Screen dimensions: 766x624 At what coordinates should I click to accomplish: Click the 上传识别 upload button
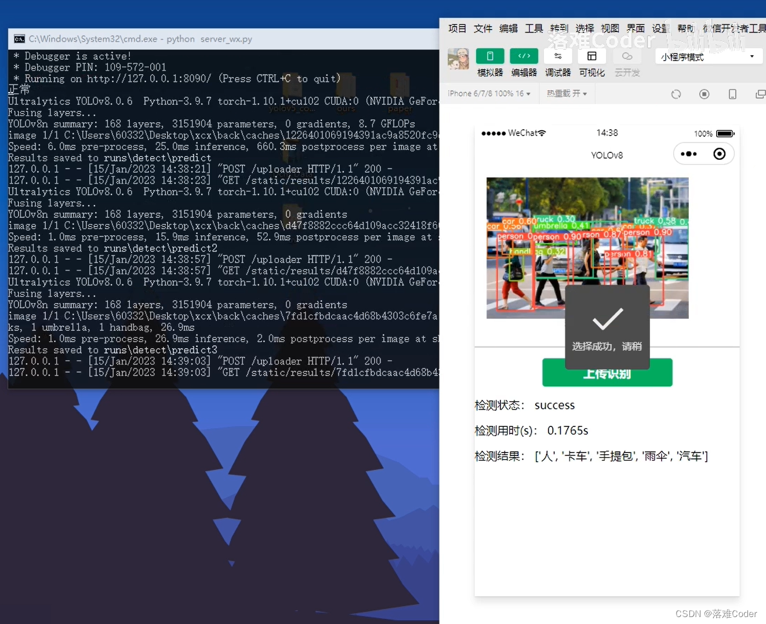607,372
